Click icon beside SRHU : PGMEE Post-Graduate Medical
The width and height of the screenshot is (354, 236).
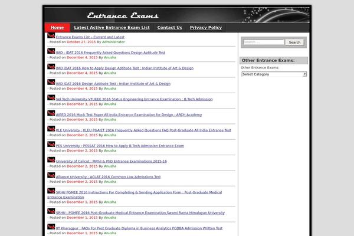51,211
